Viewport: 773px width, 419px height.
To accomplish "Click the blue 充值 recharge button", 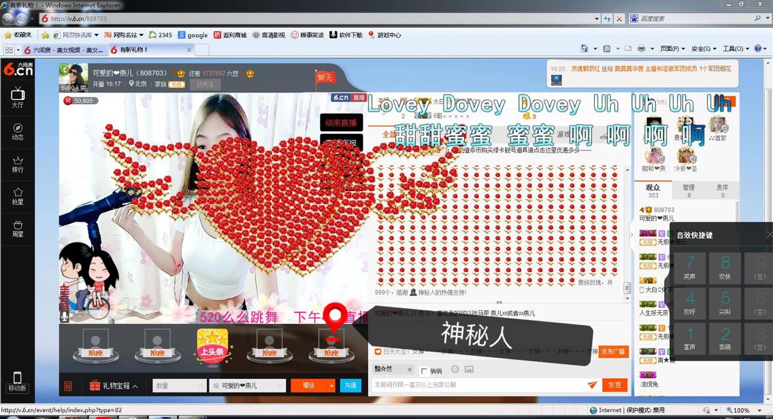I will click(x=350, y=386).
